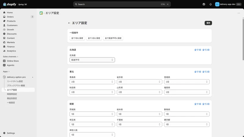Open 群馬県 delivery days dropdown
244x137 pixels.
[187, 114]
